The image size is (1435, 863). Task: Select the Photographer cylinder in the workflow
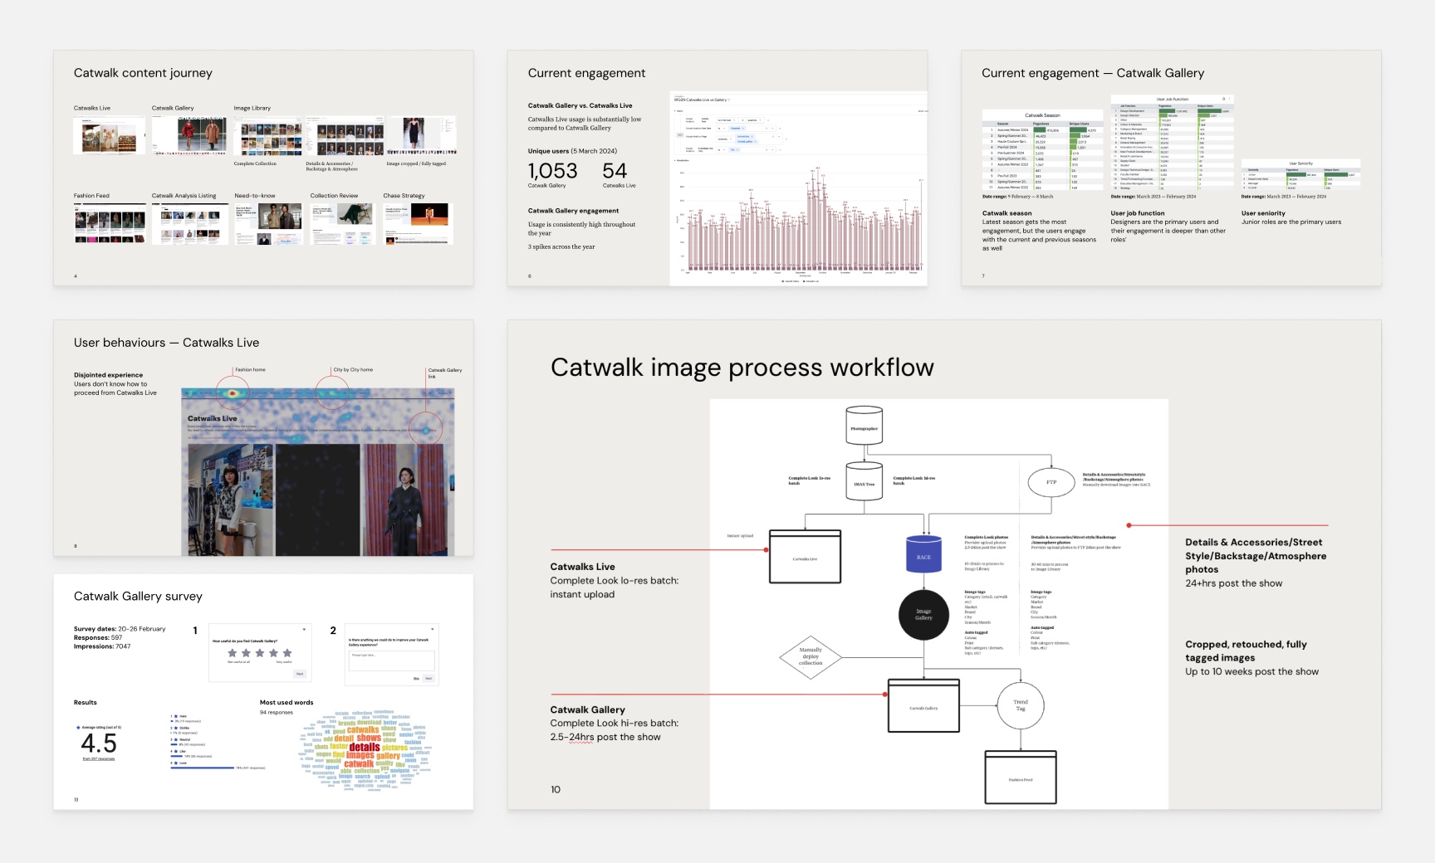pyautogui.click(x=864, y=425)
